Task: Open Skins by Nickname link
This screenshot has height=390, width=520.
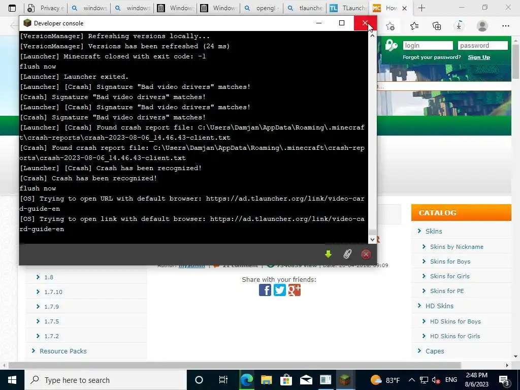Action: point(457,247)
